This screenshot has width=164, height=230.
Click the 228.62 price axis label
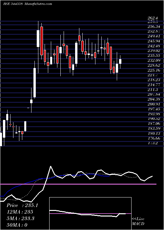tap(154, 65)
